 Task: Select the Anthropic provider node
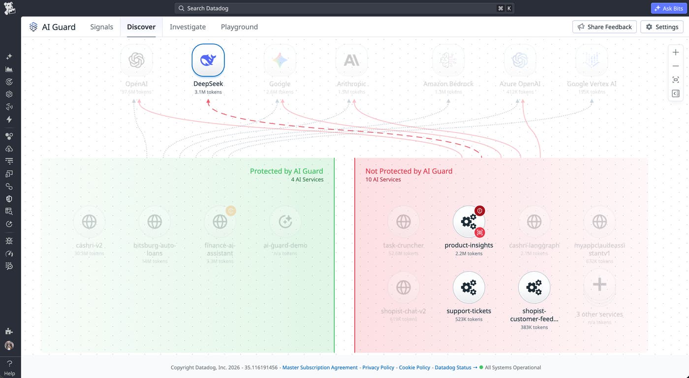click(351, 60)
